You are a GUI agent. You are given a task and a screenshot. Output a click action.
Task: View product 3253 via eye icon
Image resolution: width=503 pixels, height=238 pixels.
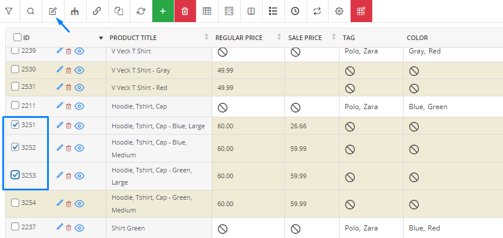point(79,175)
